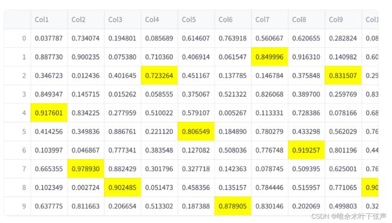The image size is (392, 223).
Task: Select row index 6
Action: point(17,150)
